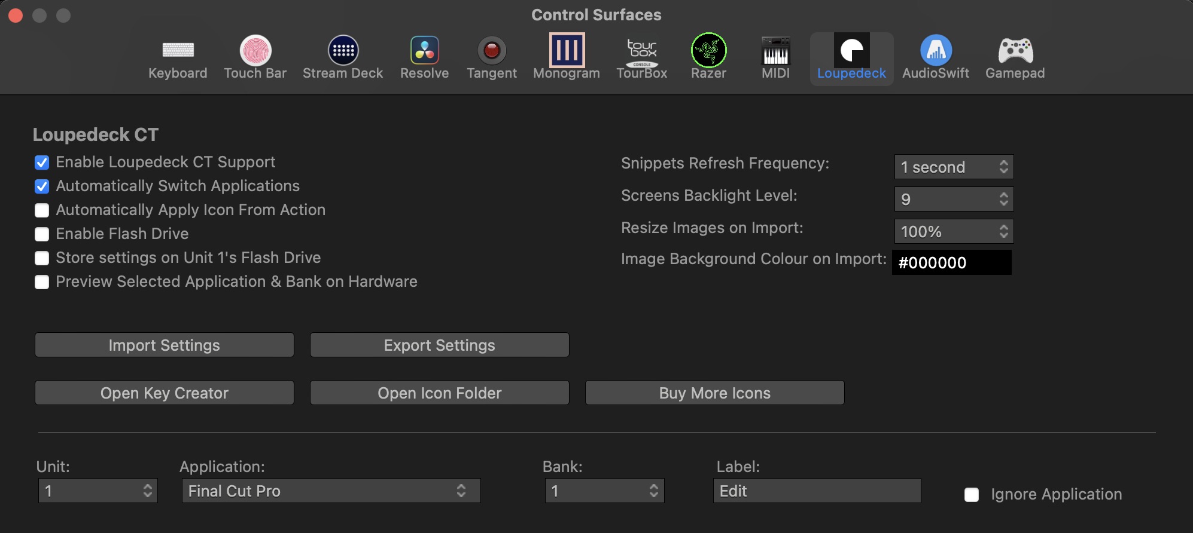Screen dimensions: 1193x533
Task: Select the Razer logo icon
Action: pos(709,50)
